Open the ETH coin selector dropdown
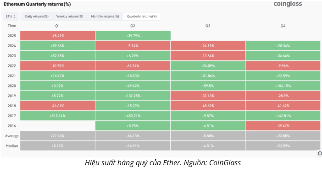 pos(11,16)
